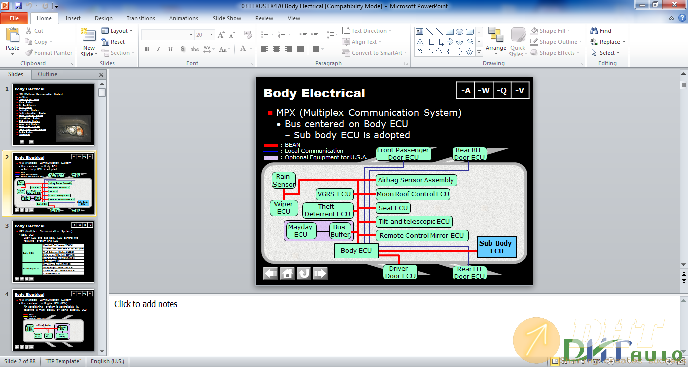Image resolution: width=688 pixels, height=367 pixels.
Task: Toggle text Shadow effect
Action: click(182, 49)
